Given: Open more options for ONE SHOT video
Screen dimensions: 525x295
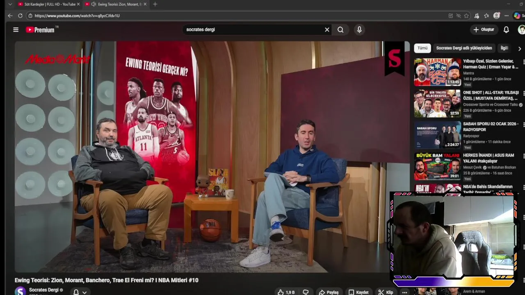Looking at the screenshot, I should coord(523,93).
